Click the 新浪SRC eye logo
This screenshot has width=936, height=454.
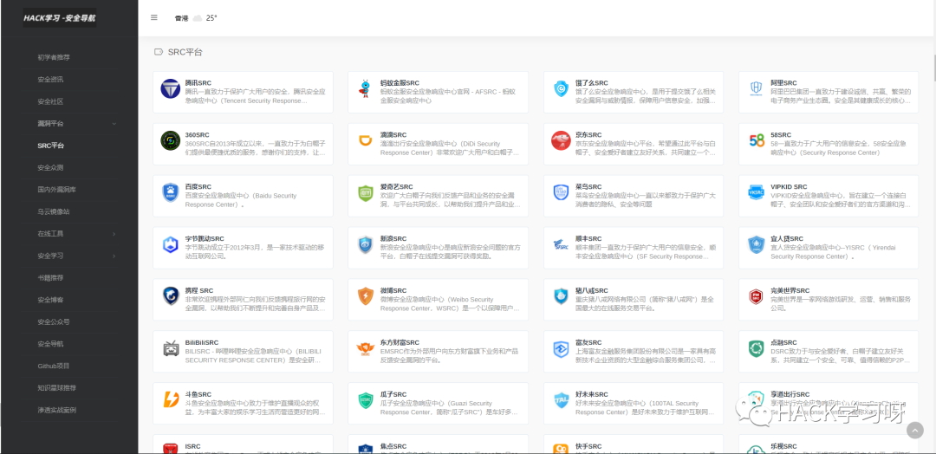tap(366, 244)
